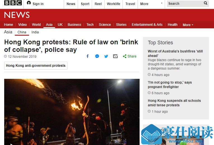
Task: Open the green Share options
Action: [130, 56]
